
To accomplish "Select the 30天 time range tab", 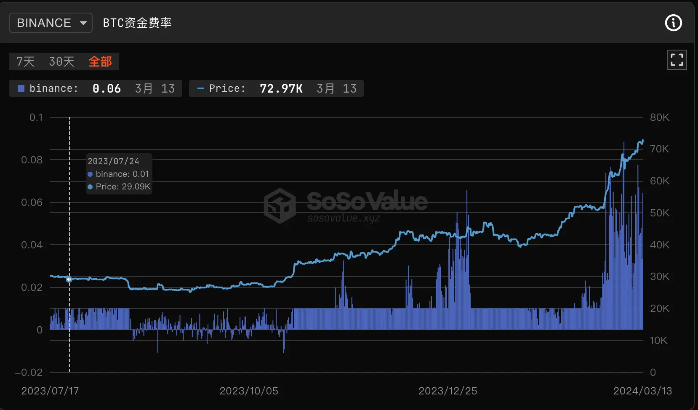I will pos(61,61).
